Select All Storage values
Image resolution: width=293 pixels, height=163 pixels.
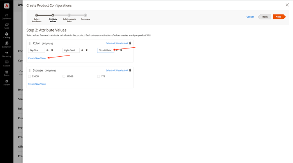(x=110, y=70)
